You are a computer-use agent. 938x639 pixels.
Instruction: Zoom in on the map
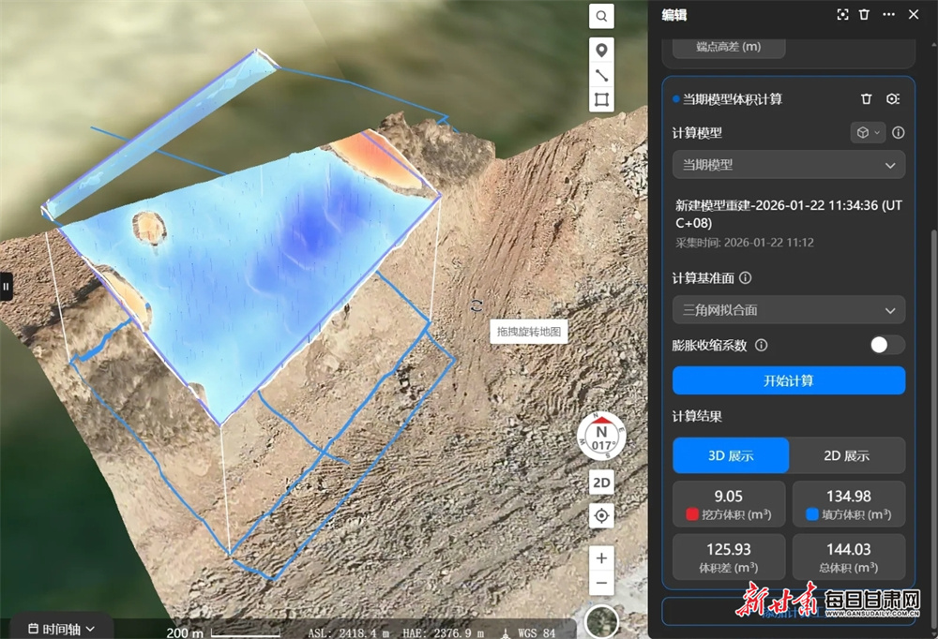[601, 558]
